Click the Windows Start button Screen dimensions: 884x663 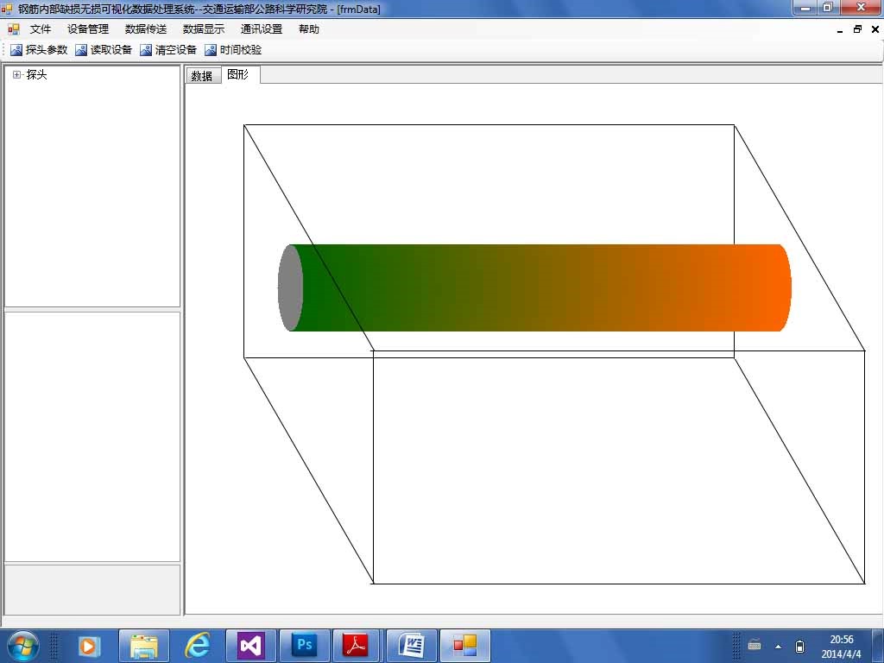pos(23,645)
